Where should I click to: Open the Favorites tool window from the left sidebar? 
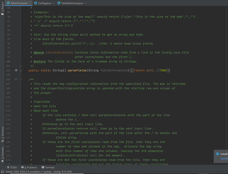(x=2, y=155)
